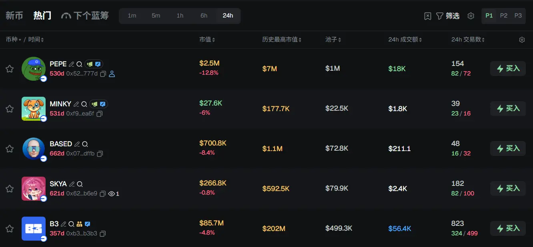Switch to the 新币 tab
The image size is (533, 247).
pos(14,16)
